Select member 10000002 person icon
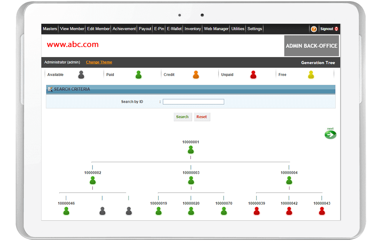377x246 pixels. click(93, 180)
